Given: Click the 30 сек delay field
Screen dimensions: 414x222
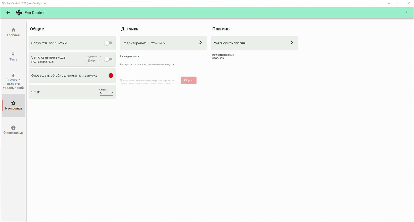Looking at the screenshot, I should tap(92, 60).
